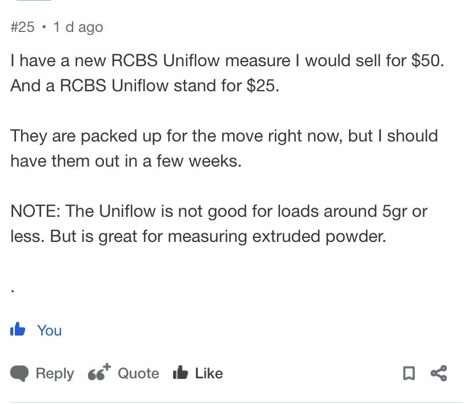This screenshot has width=473, height=404.
Task: Click the Reply speech bubble icon
Action: tap(19, 374)
